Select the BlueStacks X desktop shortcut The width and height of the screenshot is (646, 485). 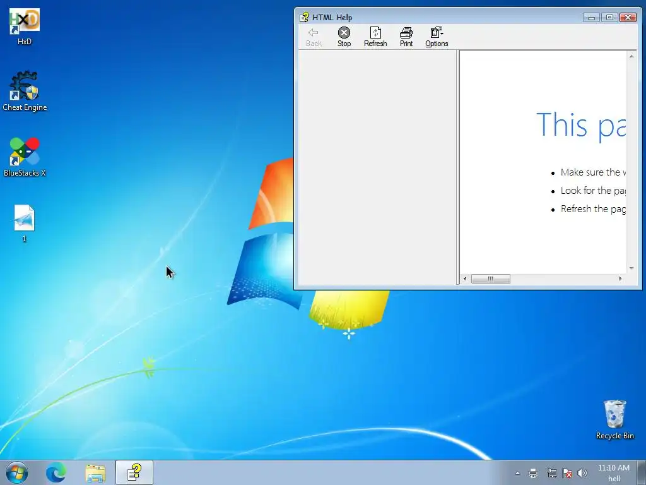(x=25, y=157)
